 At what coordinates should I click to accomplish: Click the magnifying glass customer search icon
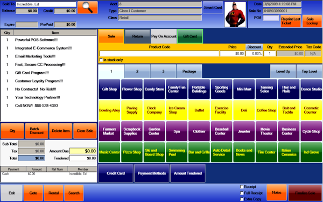coord(88,8)
